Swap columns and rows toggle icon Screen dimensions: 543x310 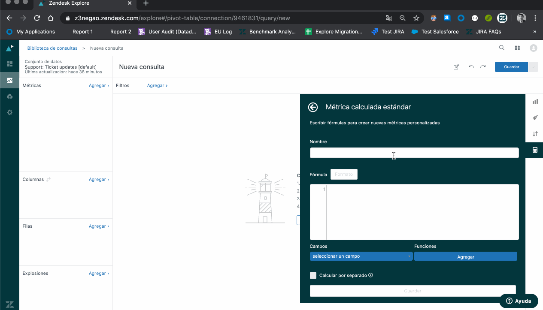coord(49,180)
